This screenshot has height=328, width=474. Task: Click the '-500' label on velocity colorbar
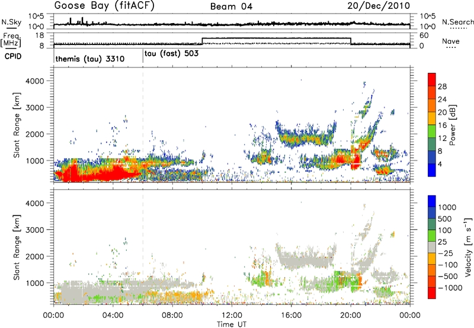coord(448,276)
